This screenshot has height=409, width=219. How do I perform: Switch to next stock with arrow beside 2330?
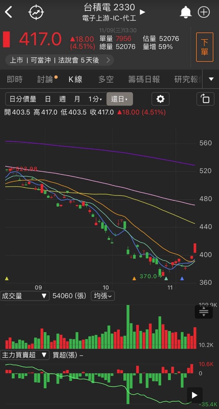[142, 12]
